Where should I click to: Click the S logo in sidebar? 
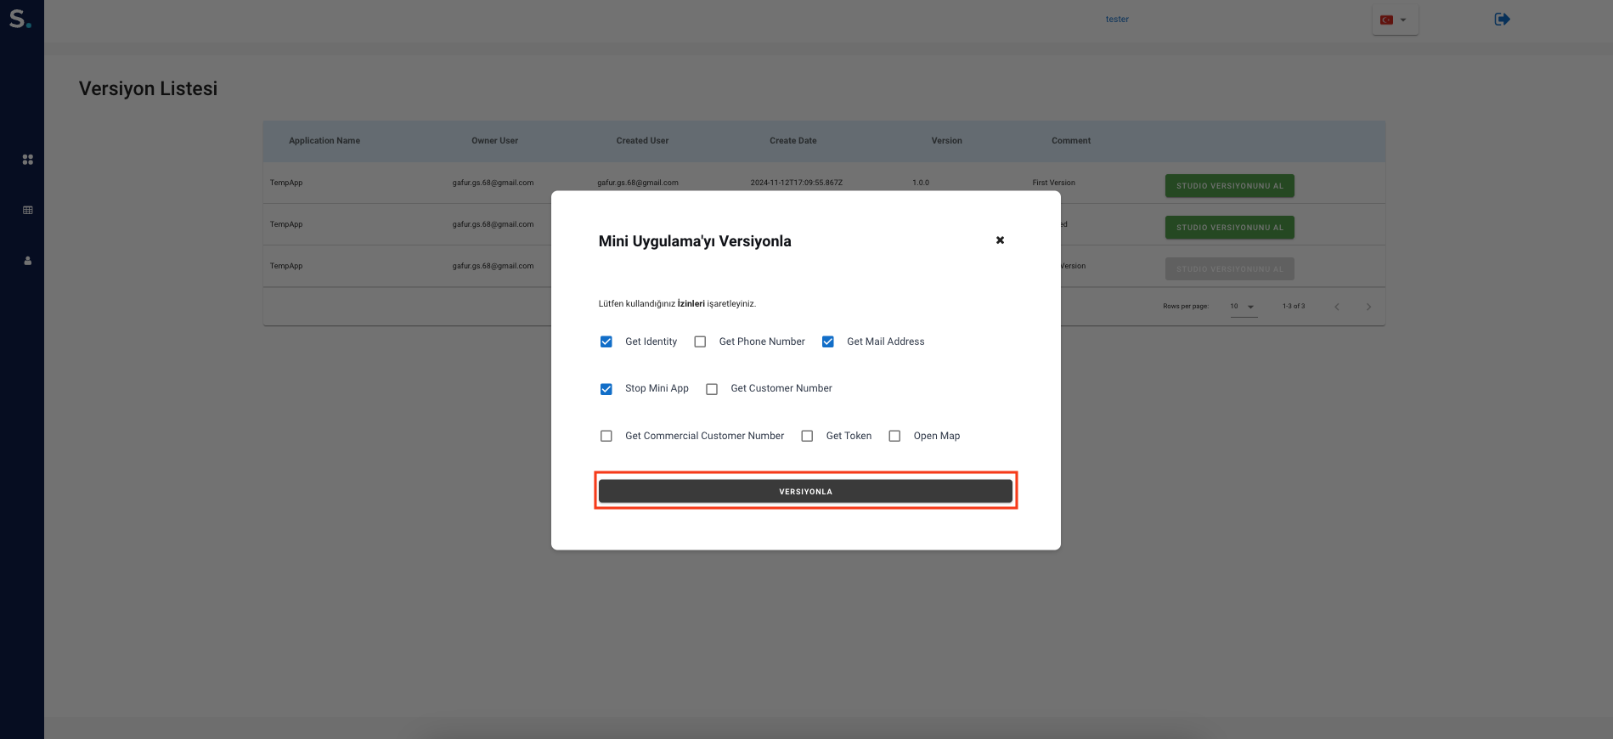tap(20, 19)
